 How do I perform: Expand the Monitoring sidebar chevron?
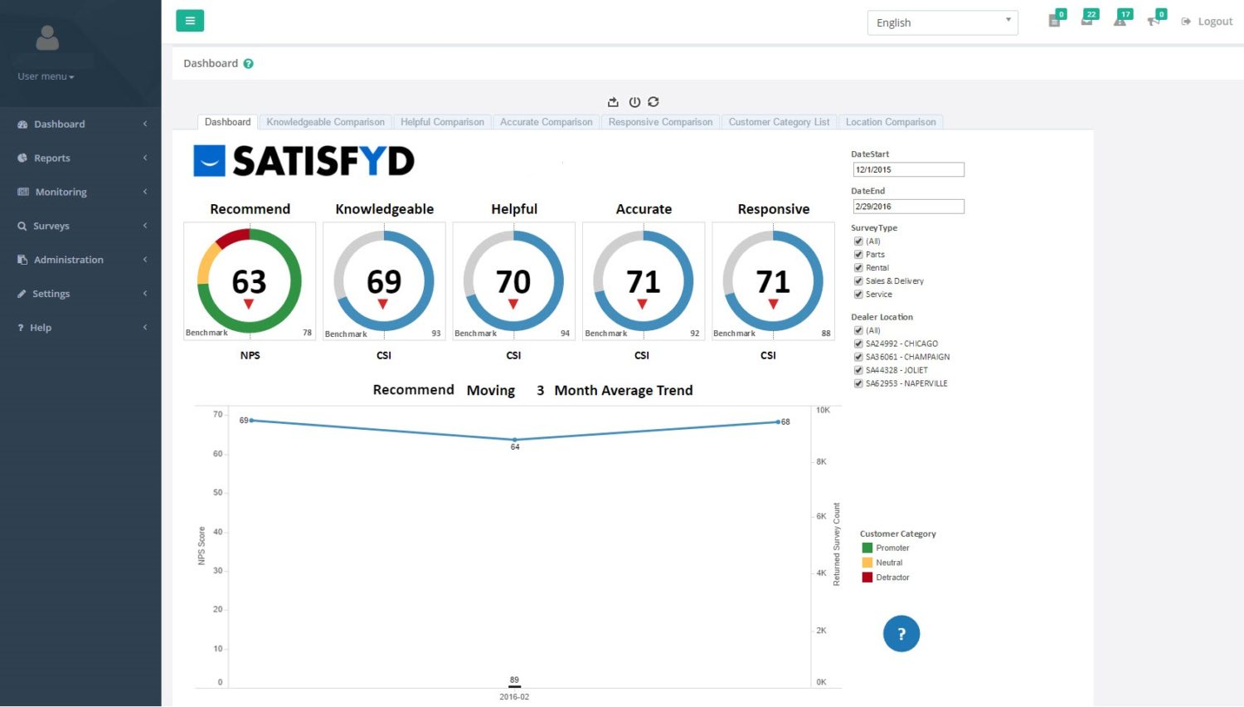point(145,192)
